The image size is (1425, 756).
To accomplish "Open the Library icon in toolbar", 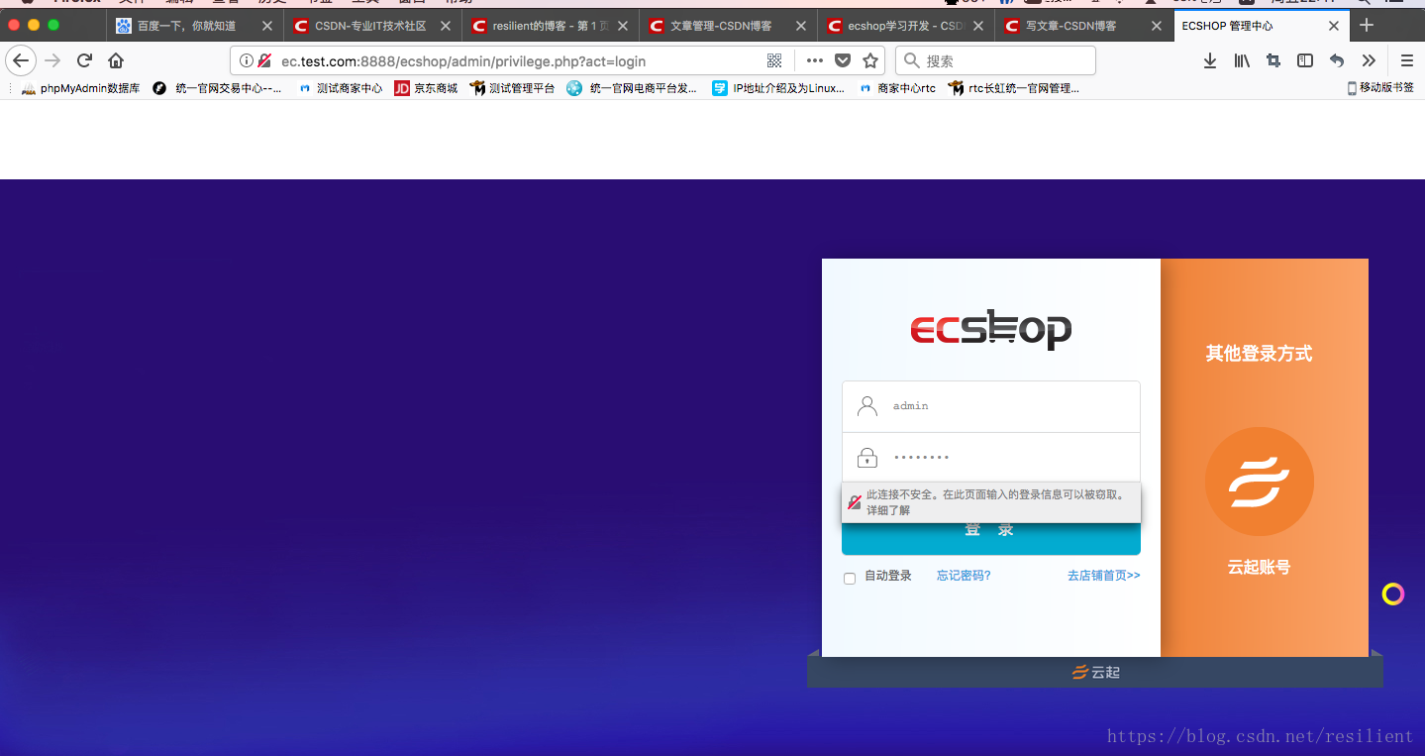I will (x=1242, y=60).
